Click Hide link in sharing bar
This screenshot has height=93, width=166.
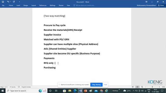click(x=105, y=85)
